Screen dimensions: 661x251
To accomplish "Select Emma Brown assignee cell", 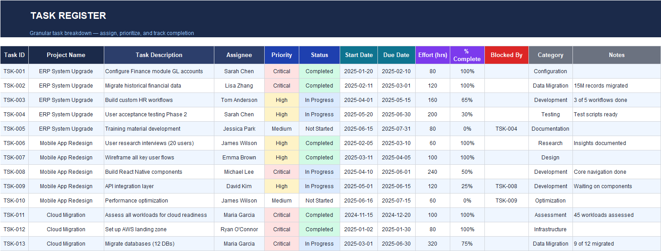I will coord(239,157).
